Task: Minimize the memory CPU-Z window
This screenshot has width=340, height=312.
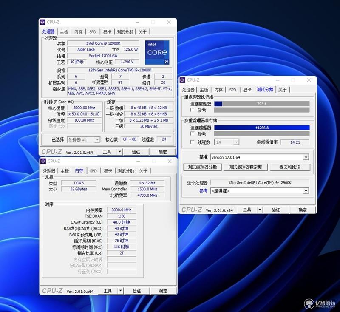Action: coord(139,161)
